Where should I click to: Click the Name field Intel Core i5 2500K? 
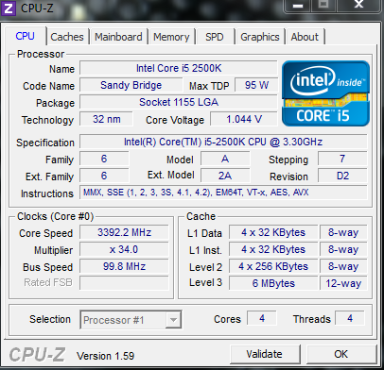[x=179, y=68]
